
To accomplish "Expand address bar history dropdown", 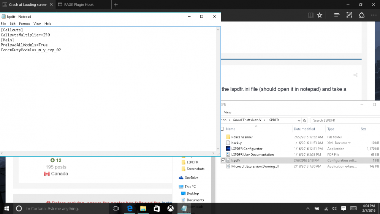I will coord(299,120).
